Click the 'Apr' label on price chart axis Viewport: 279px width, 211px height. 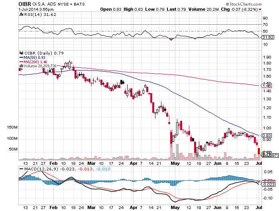[x=134, y=163]
